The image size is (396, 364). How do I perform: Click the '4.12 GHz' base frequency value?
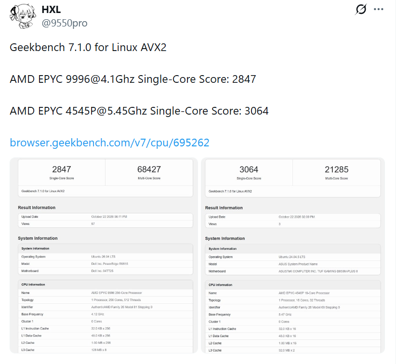[97, 314]
